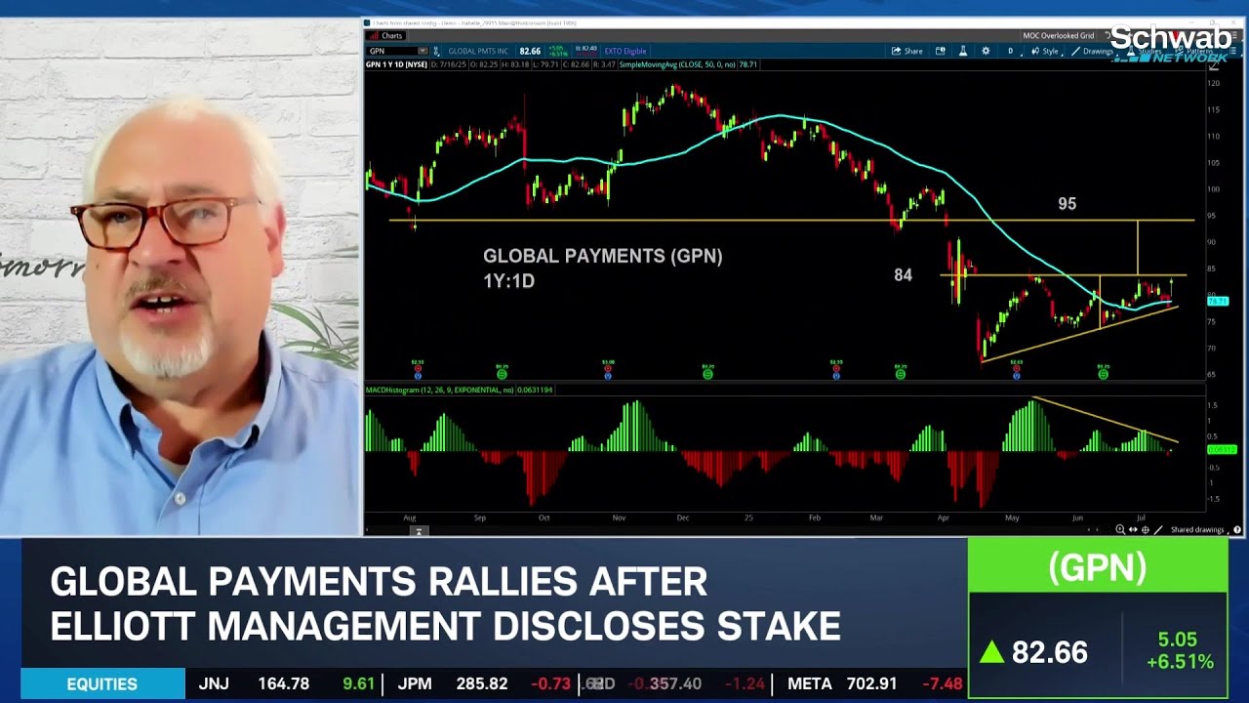Click the December dividend event marker
Viewport: 1249px width, 703px height.
[707, 372]
